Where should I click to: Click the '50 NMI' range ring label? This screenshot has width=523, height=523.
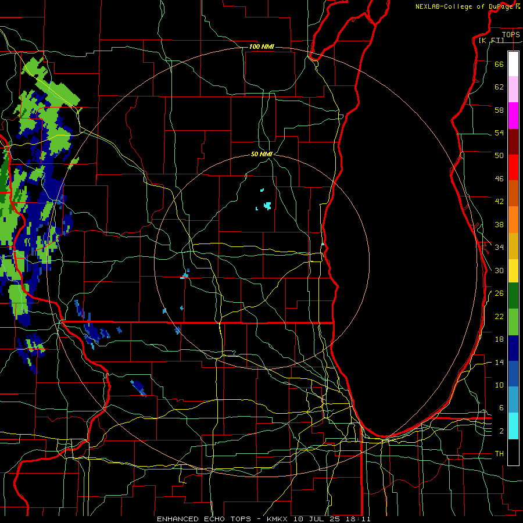click(x=261, y=154)
